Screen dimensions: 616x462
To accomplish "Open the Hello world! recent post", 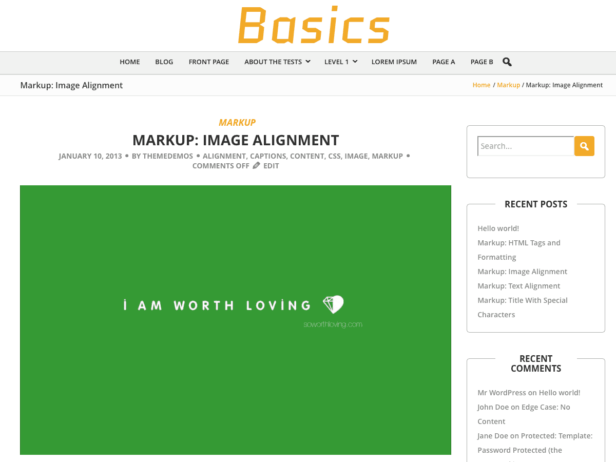I will point(497,228).
